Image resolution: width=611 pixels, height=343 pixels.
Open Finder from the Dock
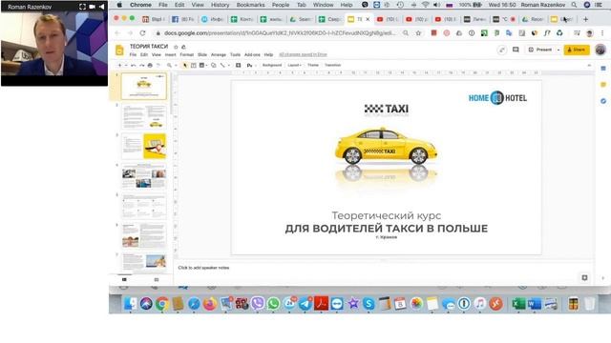[130, 304]
